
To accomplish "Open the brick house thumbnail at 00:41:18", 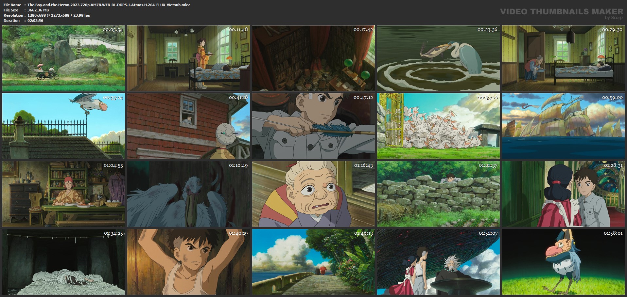I will (188, 126).
